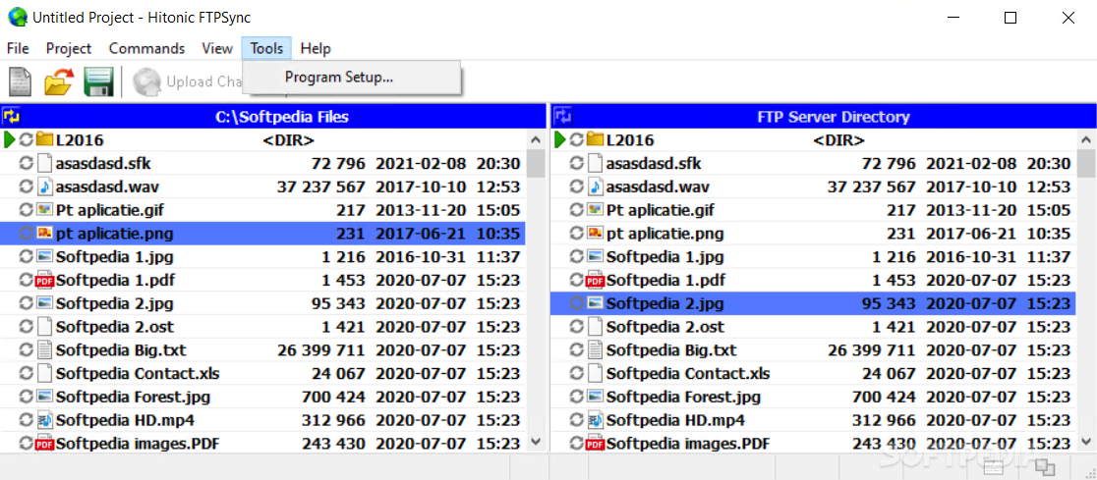Click the left pane scrollbar thumb

(536, 164)
